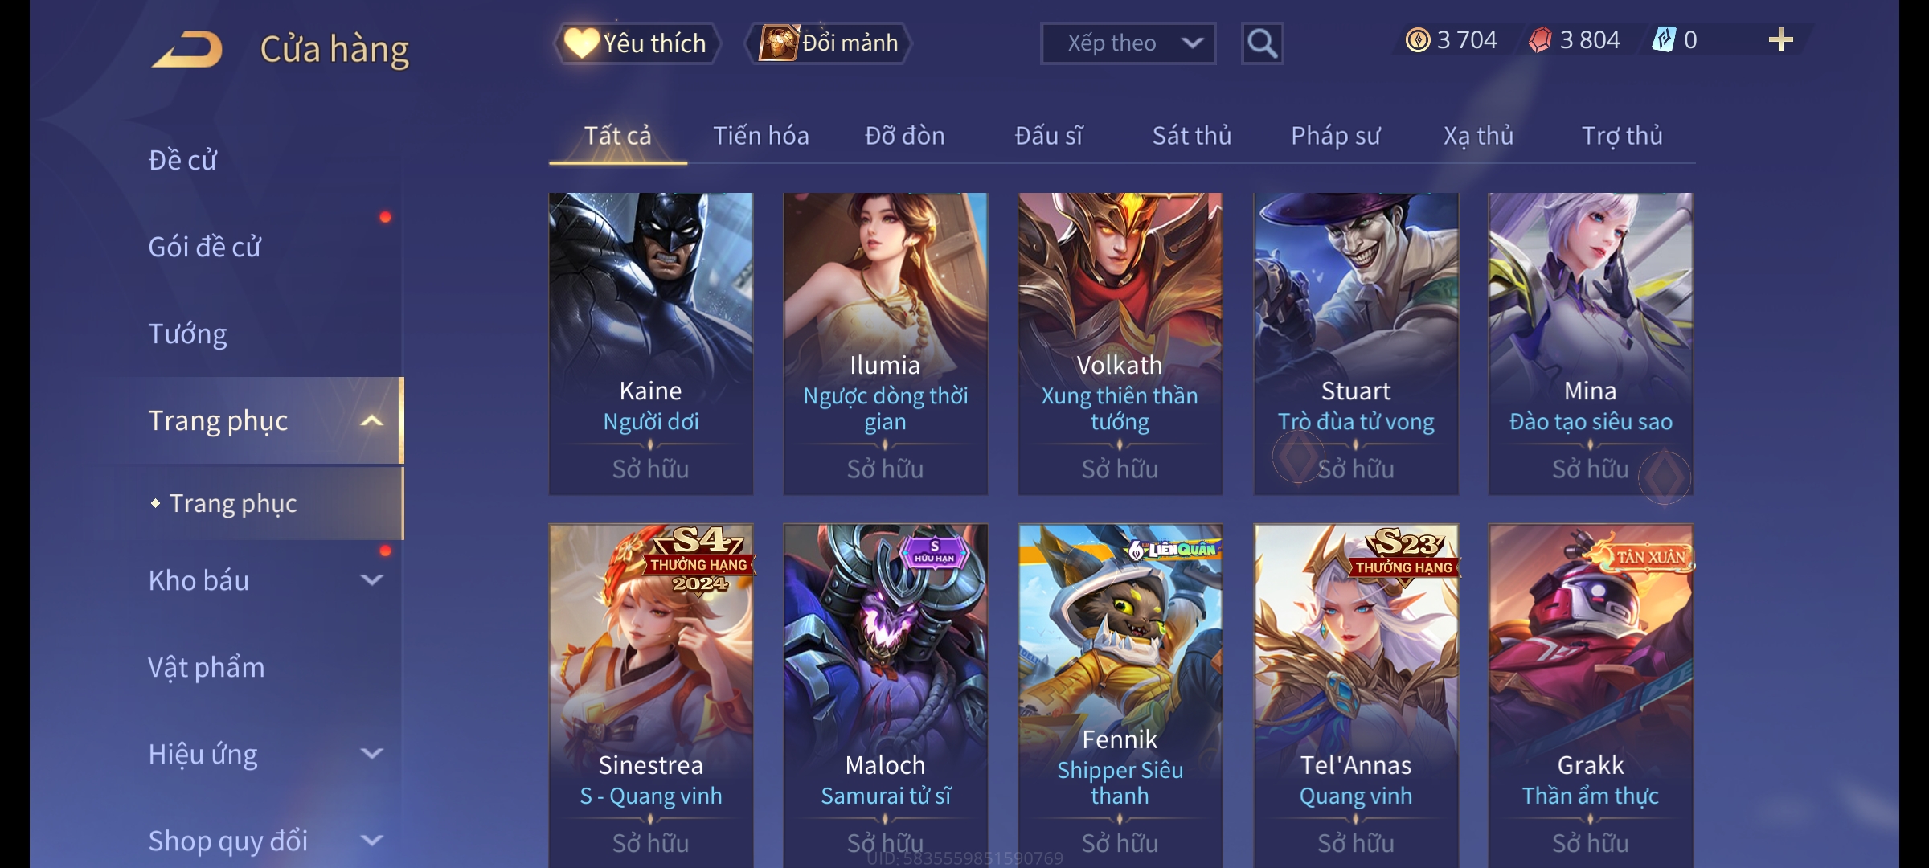1929x868 pixels.
Task: Switch to the Pháp sư tab
Action: coord(1335,136)
